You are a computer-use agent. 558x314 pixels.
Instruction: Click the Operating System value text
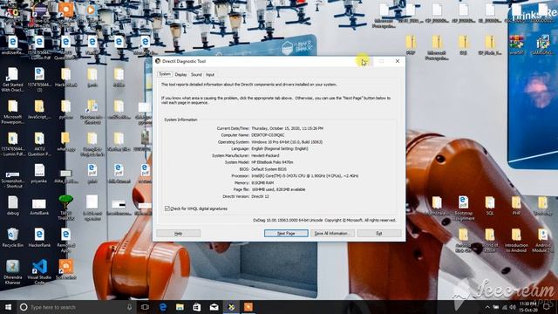click(287, 142)
